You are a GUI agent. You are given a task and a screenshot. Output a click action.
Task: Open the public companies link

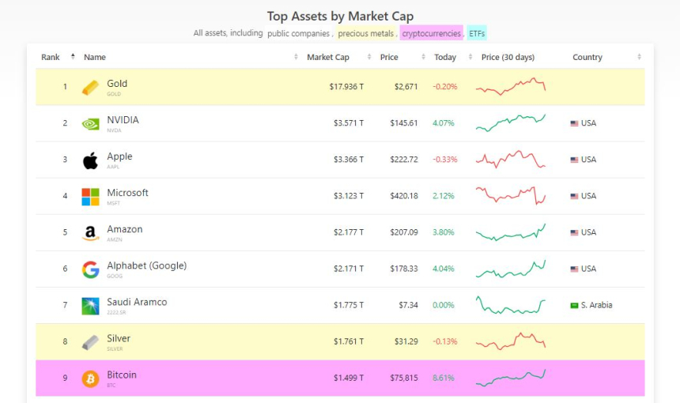coord(298,33)
